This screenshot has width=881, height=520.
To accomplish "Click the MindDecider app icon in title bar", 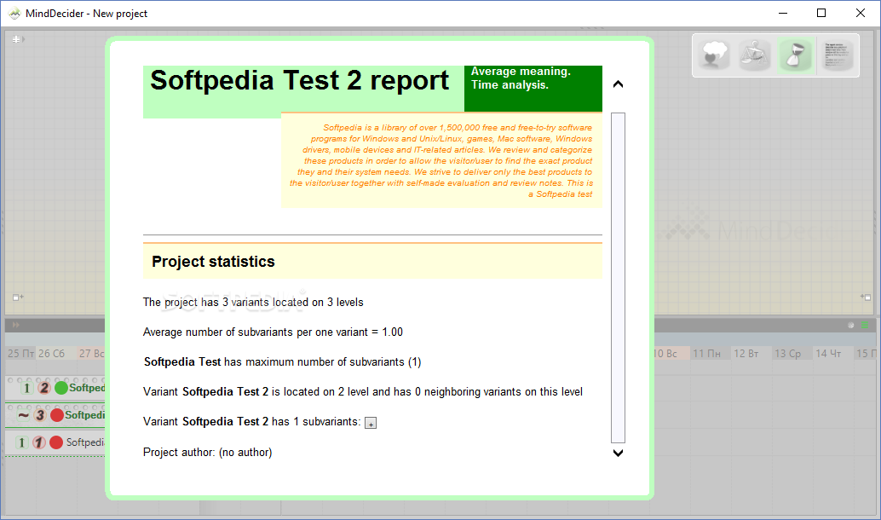I will tap(14, 13).
